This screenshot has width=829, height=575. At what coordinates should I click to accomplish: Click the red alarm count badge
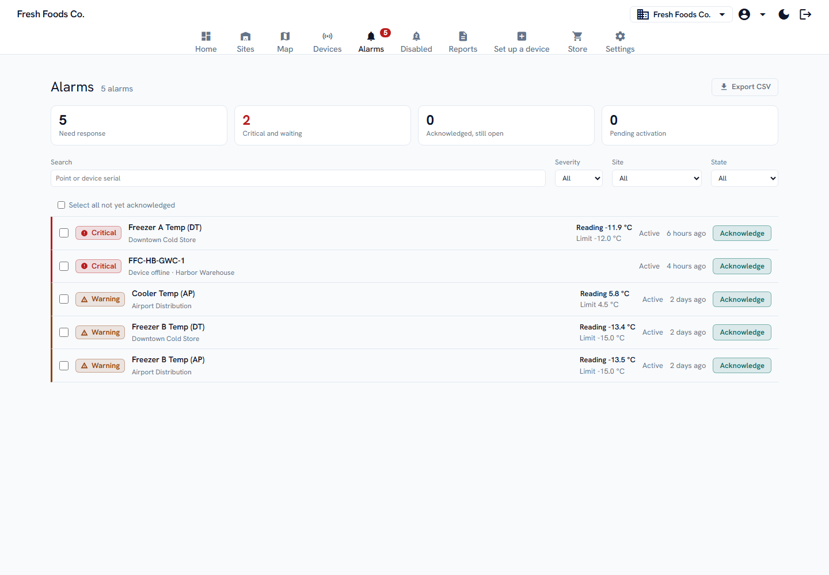(386, 33)
